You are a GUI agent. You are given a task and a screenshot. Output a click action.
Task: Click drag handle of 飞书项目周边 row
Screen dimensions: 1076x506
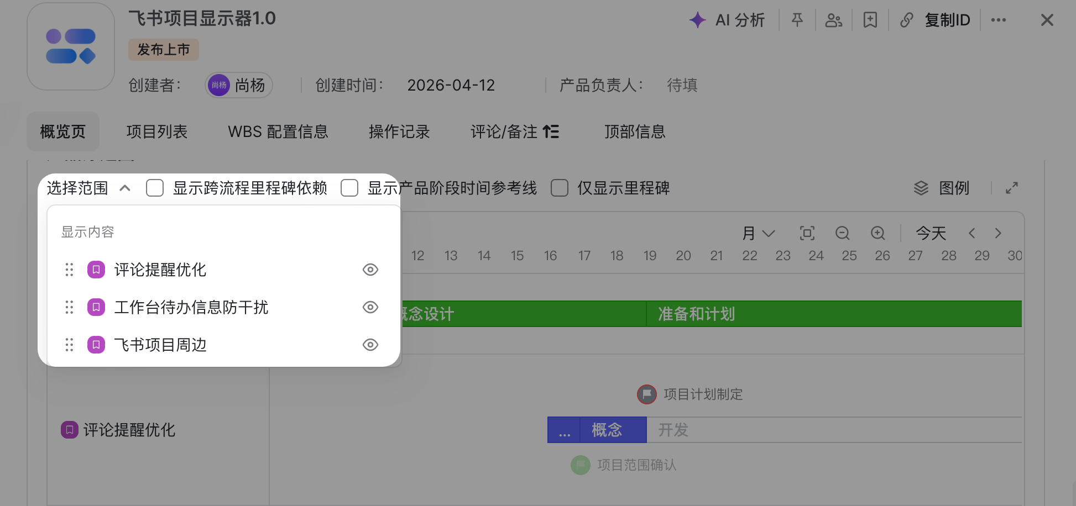pyautogui.click(x=69, y=345)
